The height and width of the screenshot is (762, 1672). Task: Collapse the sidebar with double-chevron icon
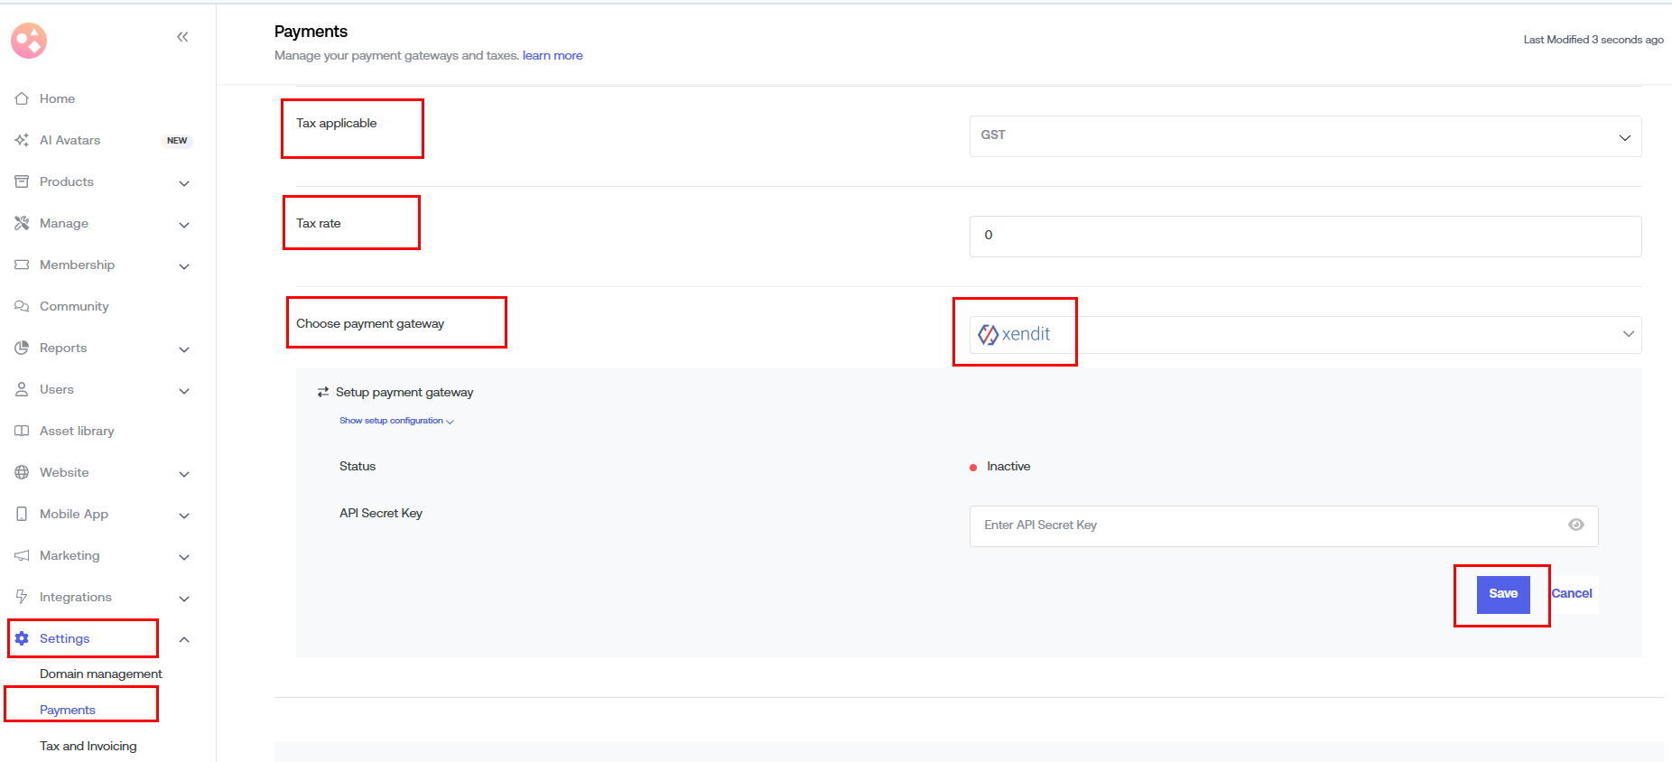[x=182, y=37]
